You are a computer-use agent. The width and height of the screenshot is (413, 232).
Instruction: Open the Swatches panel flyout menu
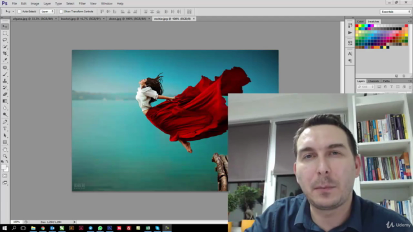click(x=410, y=21)
